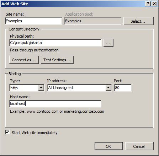Click into the Physical path field
Image resolution: width=159 pixels, height=156 pixels.
(x=55, y=43)
